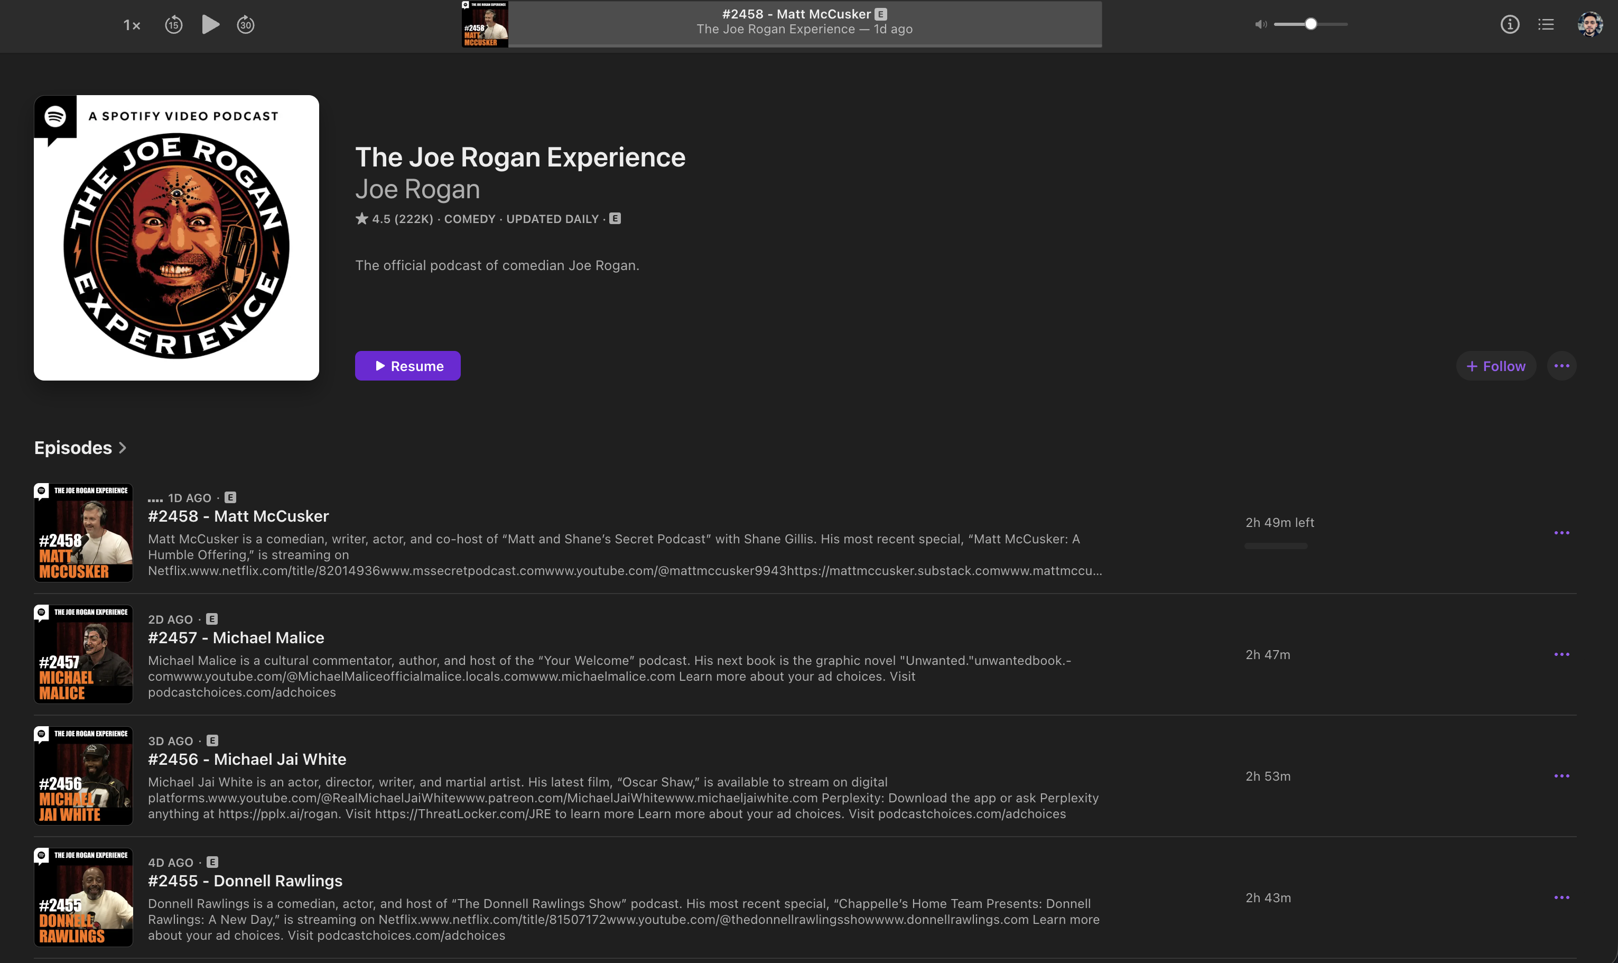The image size is (1618, 963).
Task: Click the now playing episode artwork
Action: tap(485, 24)
